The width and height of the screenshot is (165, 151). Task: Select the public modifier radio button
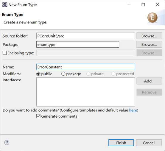(38, 74)
